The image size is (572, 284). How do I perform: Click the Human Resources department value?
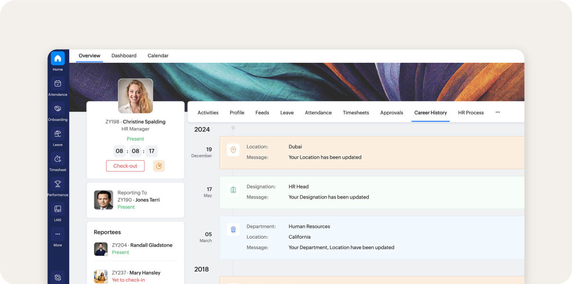[x=309, y=226]
